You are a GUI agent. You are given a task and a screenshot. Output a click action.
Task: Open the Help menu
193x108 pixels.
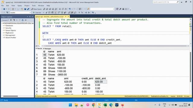(x=48, y=6)
